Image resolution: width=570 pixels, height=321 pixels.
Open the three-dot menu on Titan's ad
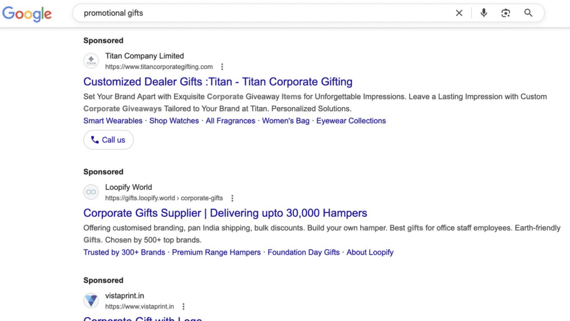coord(222,66)
